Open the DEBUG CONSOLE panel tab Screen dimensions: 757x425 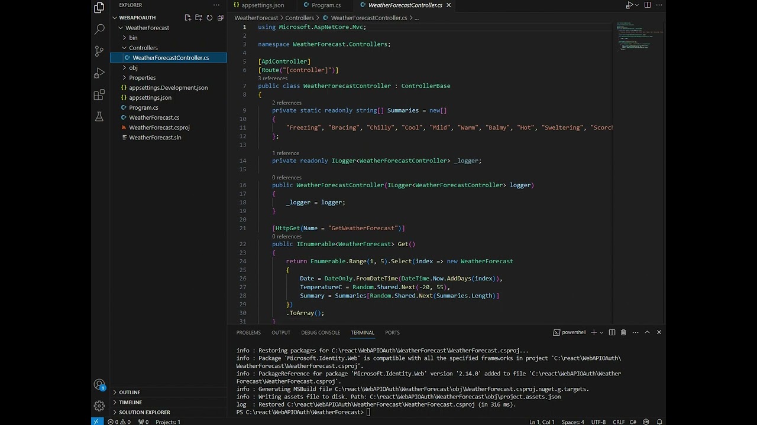click(x=321, y=332)
